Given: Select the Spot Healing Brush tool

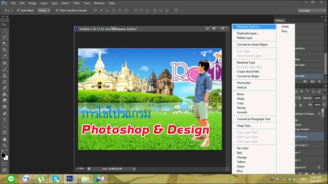Looking at the screenshot, I should (5, 63).
